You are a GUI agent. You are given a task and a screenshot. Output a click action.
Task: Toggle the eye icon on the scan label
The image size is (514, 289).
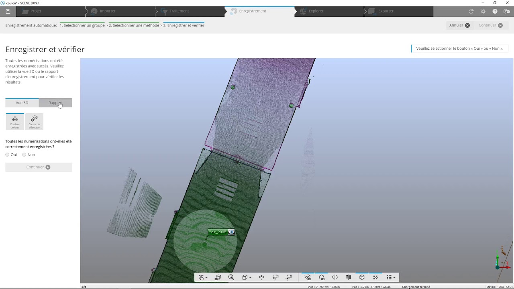(231, 232)
